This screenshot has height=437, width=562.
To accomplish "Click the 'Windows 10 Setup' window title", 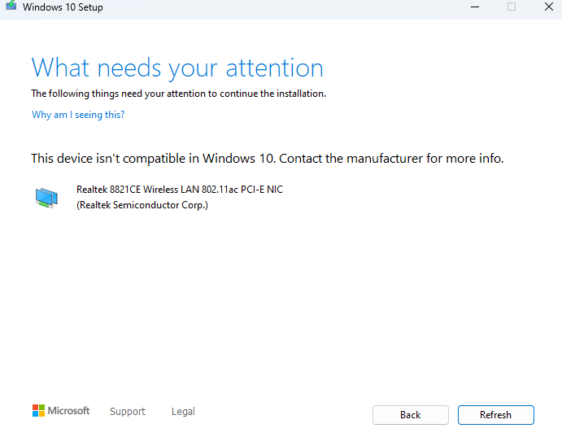I will pyautogui.click(x=63, y=7).
